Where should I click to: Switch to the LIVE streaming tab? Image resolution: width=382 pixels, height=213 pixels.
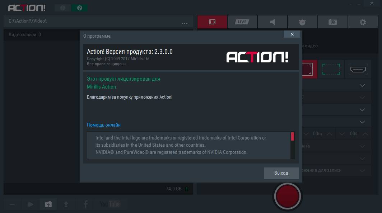[x=242, y=22]
